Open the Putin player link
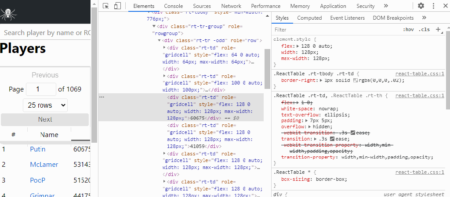Image resolution: width=450 pixels, height=197 pixels. pyautogui.click(x=37, y=149)
